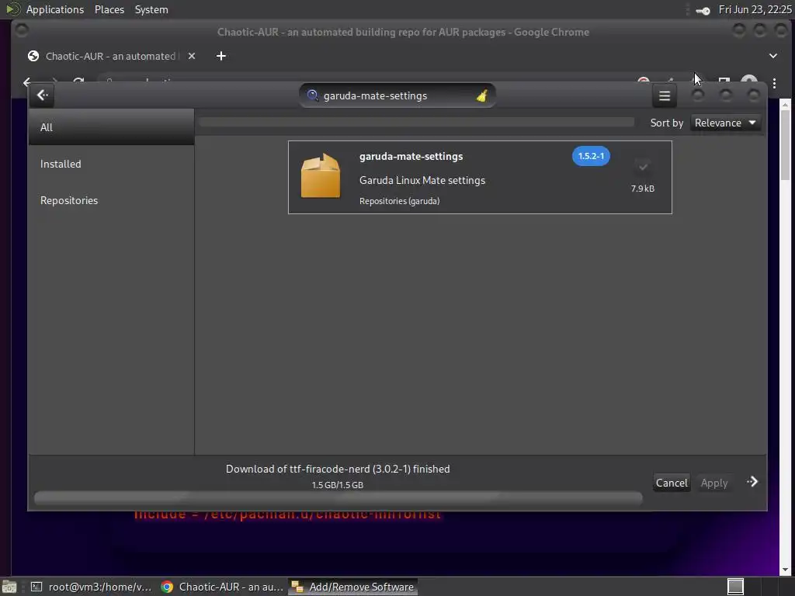795x596 pixels.
Task: Switch to Chaotic-AUR Chrome window in taskbar
Action: [221, 587]
